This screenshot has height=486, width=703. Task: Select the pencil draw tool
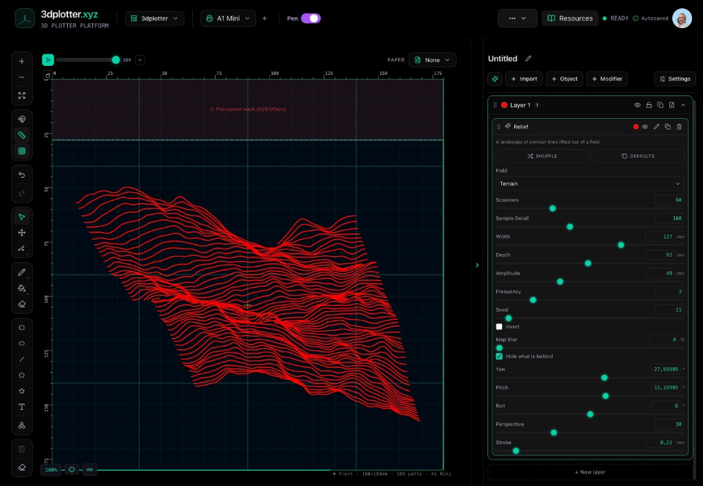tap(21, 272)
